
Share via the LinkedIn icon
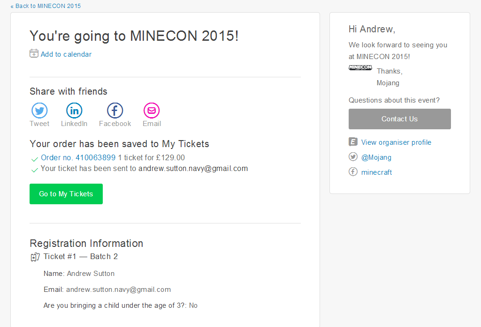point(74,111)
